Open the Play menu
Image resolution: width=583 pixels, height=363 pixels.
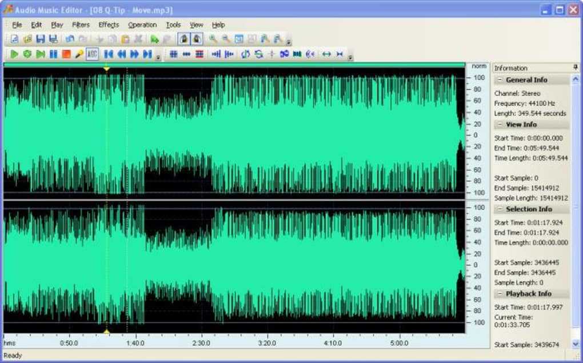click(57, 25)
